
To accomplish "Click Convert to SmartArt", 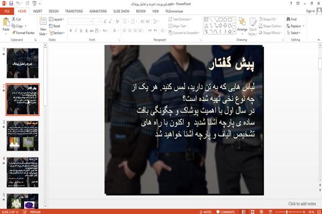I will pyautogui.click(x=184, y=33).
